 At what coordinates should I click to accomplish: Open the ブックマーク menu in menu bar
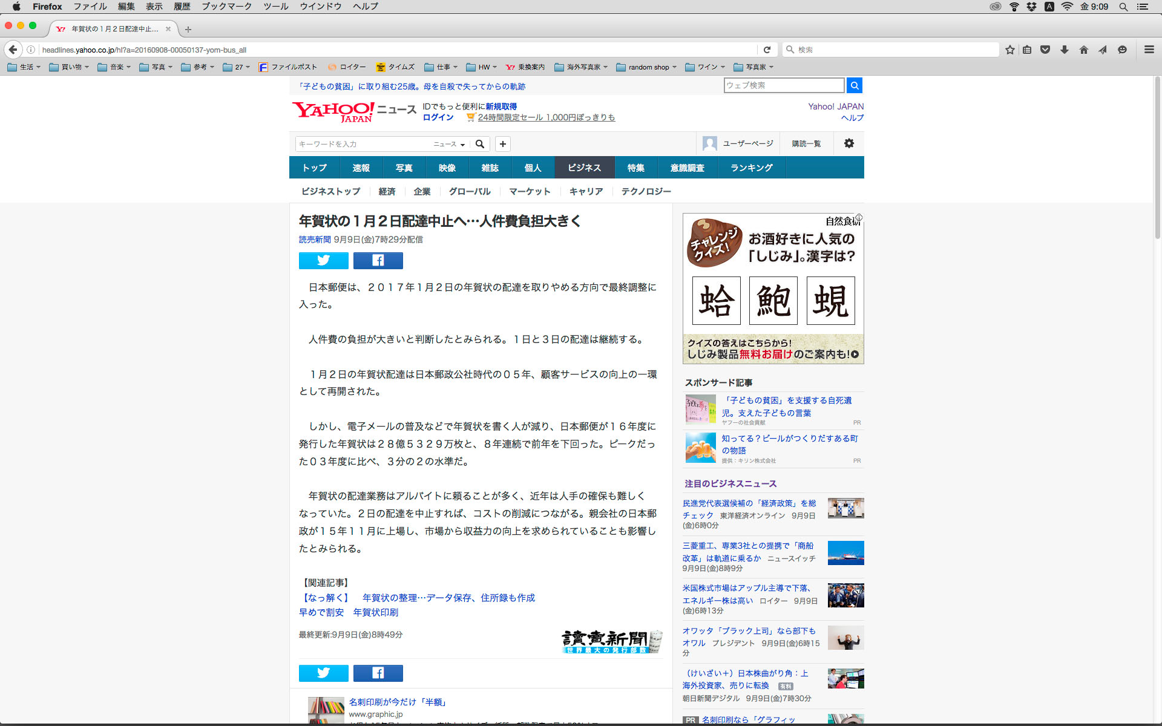226,7
